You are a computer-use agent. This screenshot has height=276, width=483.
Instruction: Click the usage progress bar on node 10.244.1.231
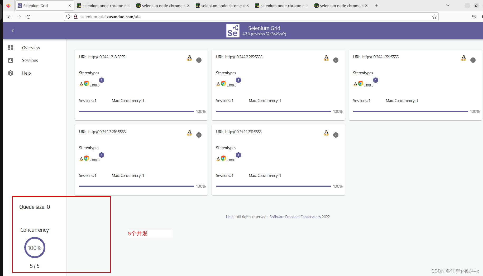(274, 186)
